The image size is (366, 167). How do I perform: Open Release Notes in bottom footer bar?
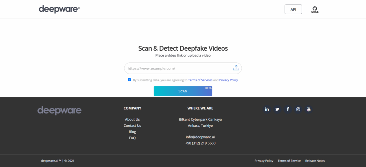pos(315,161)
